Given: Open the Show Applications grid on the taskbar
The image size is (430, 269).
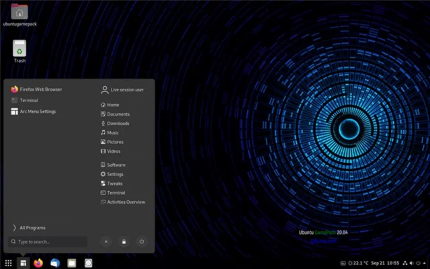Looking at the screenshot, I should point(8,263).
